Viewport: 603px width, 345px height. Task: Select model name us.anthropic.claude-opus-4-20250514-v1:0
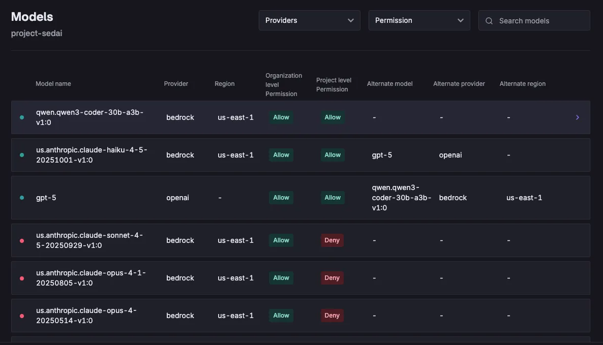coord(86,316)
